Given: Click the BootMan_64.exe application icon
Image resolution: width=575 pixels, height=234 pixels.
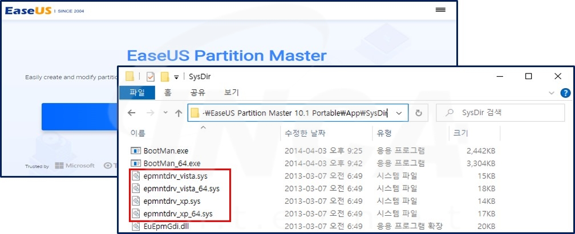Looking at the screenshot, I should coord(136,163).
